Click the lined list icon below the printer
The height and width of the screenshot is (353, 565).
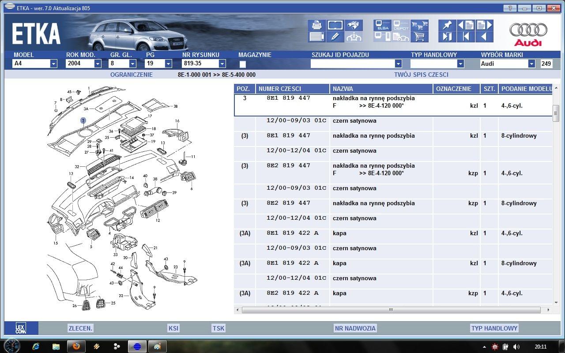[x=316, y=37]
